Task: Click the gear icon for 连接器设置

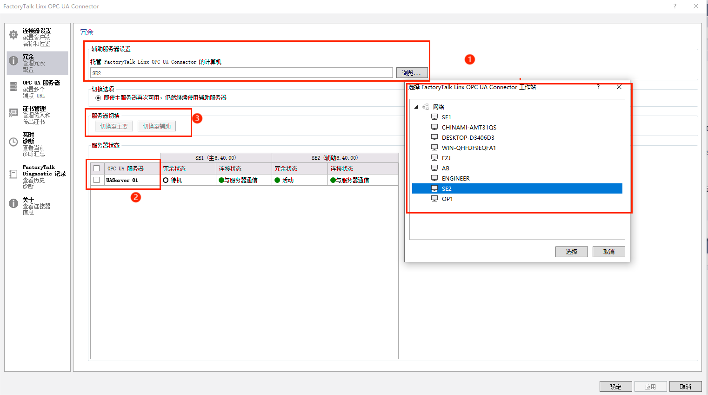Action: [x=13, y=35]
